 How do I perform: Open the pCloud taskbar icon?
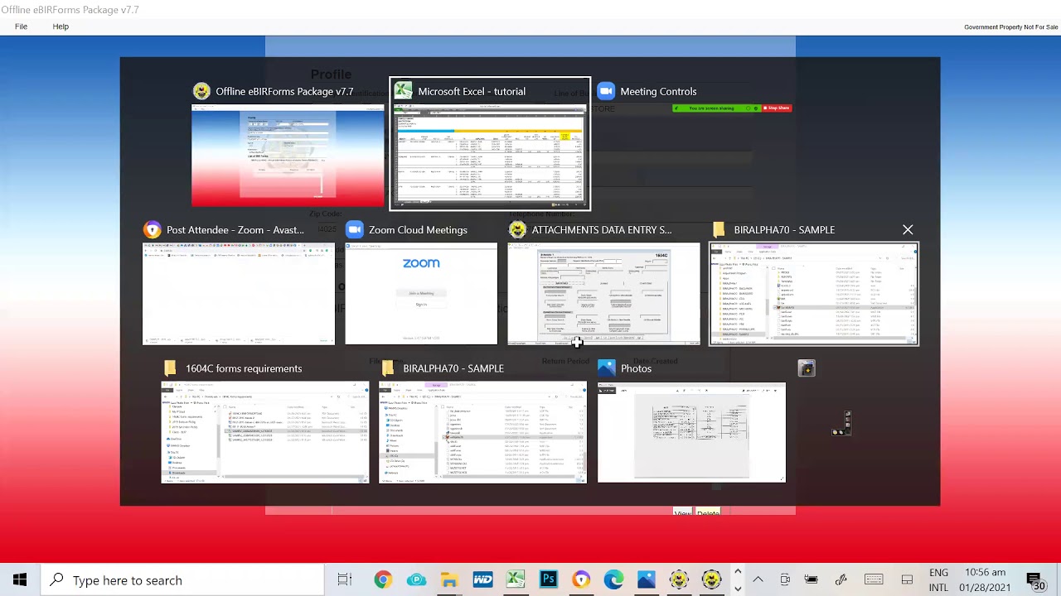[416, 580]
